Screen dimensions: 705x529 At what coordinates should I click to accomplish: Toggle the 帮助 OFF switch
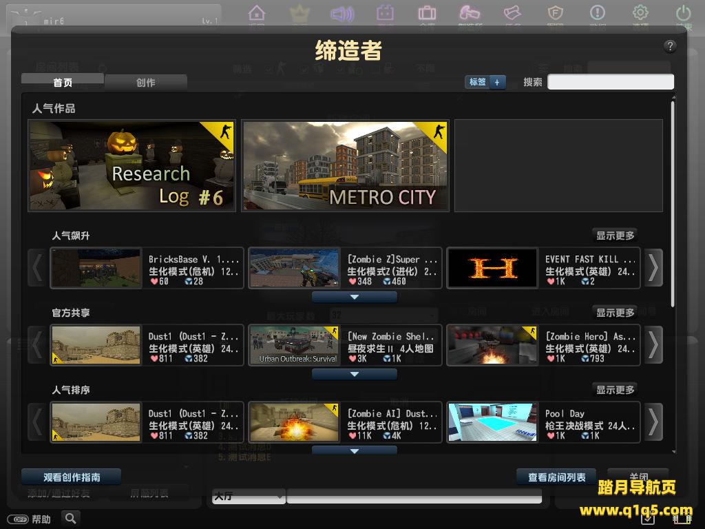[x=18, y=519]
